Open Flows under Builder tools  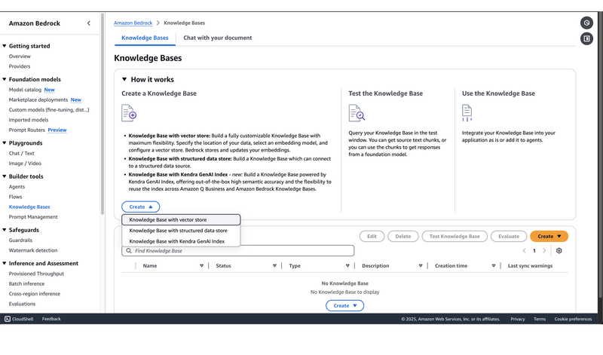[15, 197]
